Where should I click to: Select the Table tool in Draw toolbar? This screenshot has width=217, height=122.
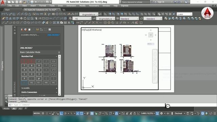coord(65,23)
